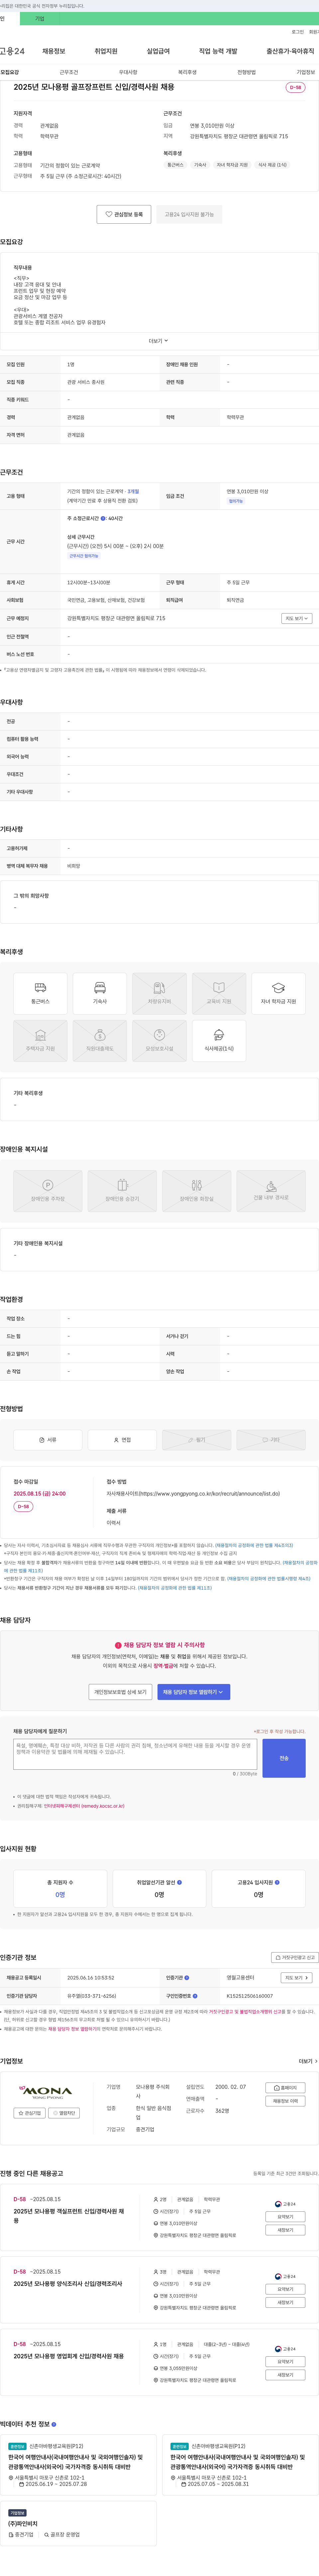Jump to the 복리후생 section tab
This screenshot has width=319, height=2576.
187,72
